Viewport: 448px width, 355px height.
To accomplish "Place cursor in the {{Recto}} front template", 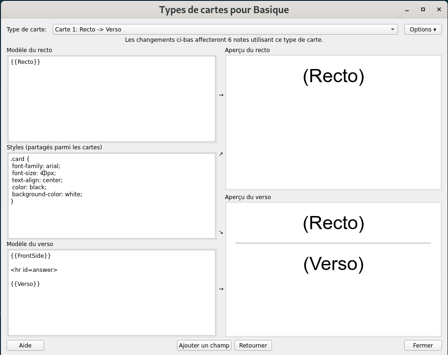I will [x=25, y=62].
